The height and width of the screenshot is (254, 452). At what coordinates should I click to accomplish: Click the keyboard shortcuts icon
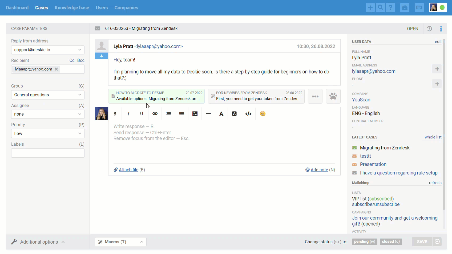419,8
